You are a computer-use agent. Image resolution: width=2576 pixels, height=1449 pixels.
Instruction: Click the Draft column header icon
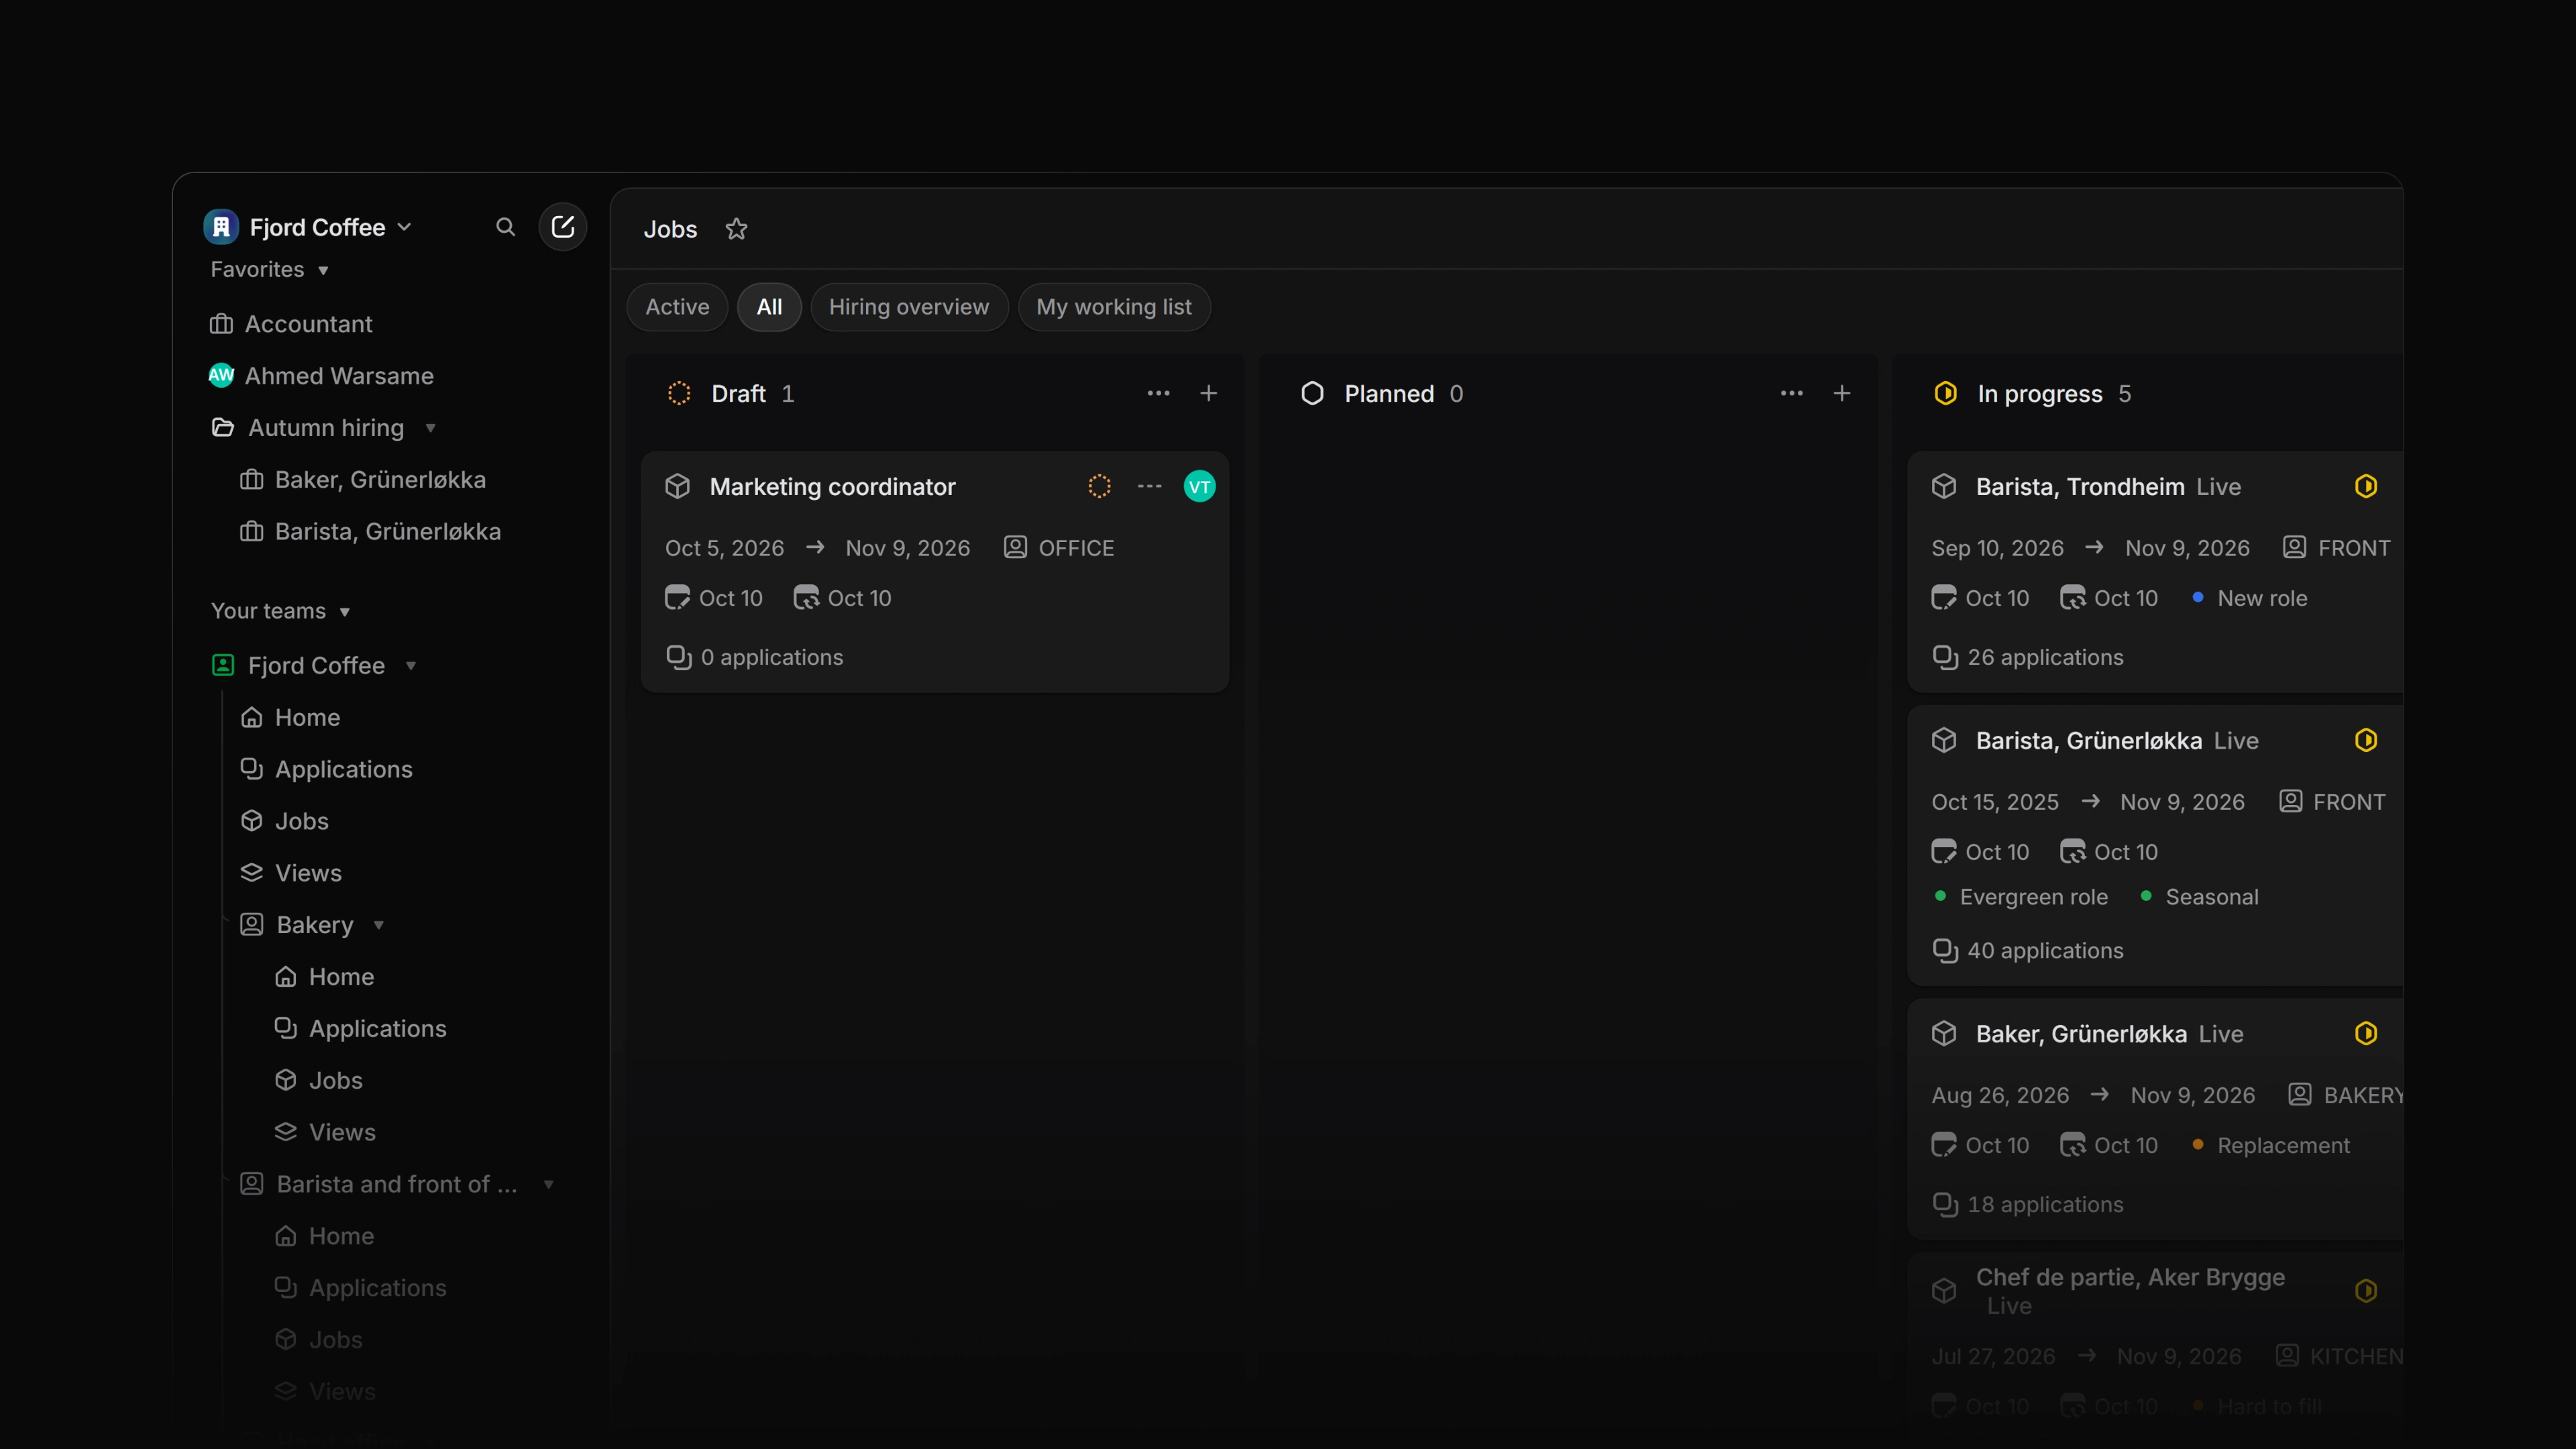click(x=679, y=394)
